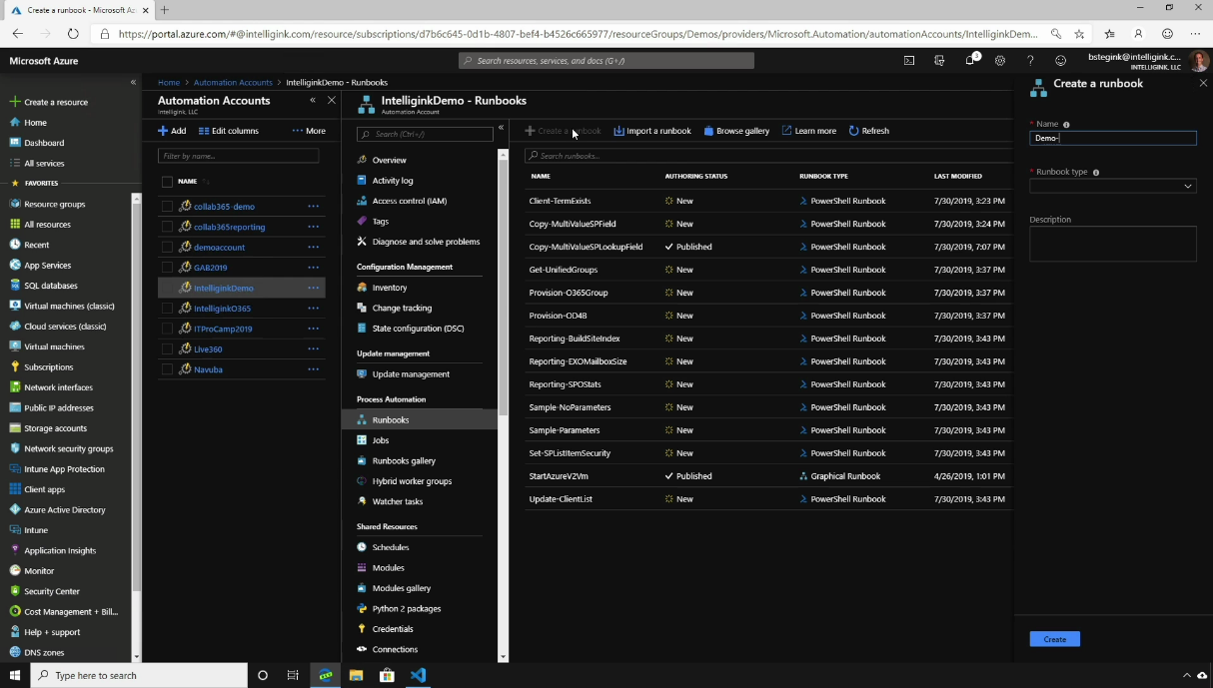The image size is (1213, 688).
Task: Collapse the Automation Accounts blade chevron
Action: (x=313, y=100)
